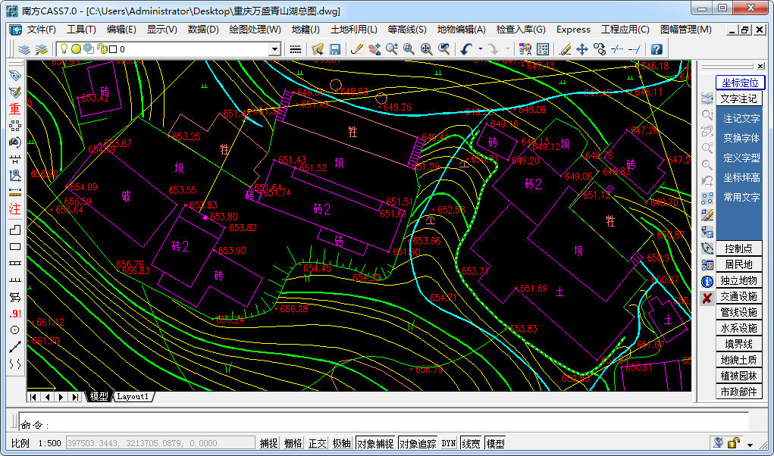This screenshot has width=774, height=456.
Task: Click the realtime zoom magnifier icon
Action: tap(392, 48)
